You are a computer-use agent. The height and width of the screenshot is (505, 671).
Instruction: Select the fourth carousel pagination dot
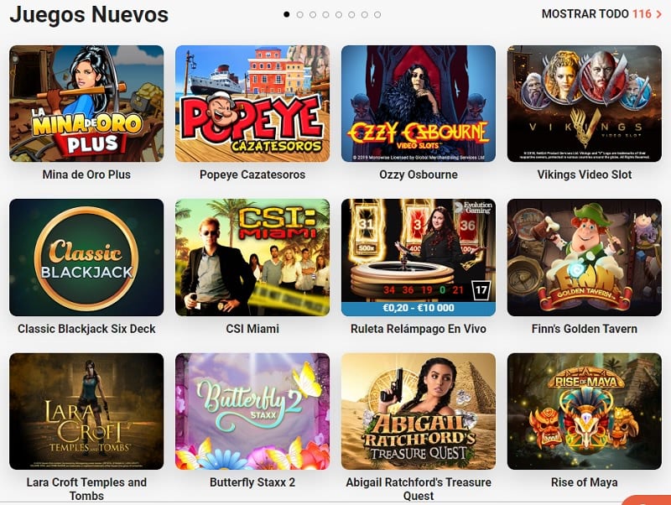coord(325,14)
